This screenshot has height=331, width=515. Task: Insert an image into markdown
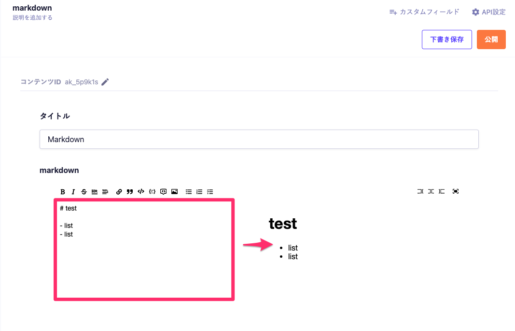coord(175,191)
